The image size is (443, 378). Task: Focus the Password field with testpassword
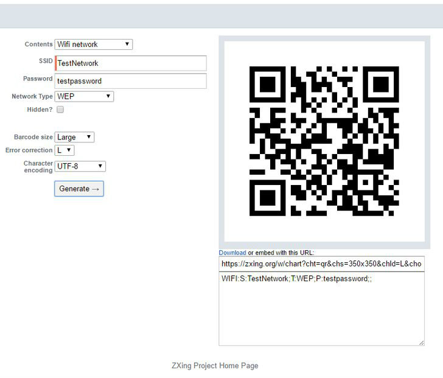[130, 81]
